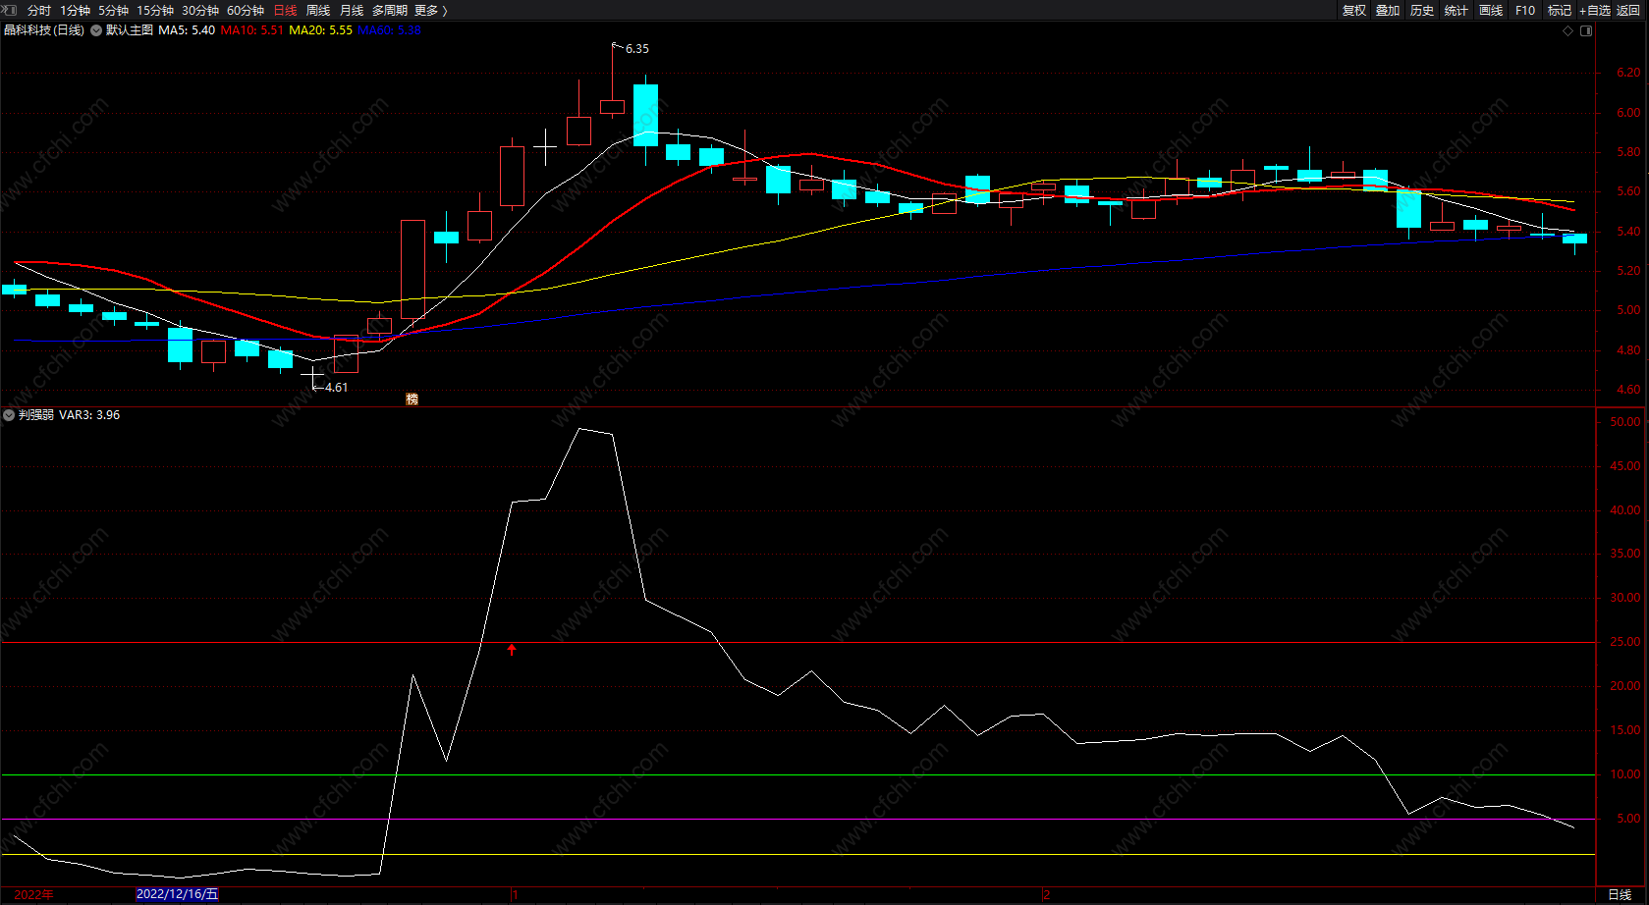The width and height of the screenshot is (1649, 905).
Task: Select the 日线 daily chart tab
Action: click(285, 11)
